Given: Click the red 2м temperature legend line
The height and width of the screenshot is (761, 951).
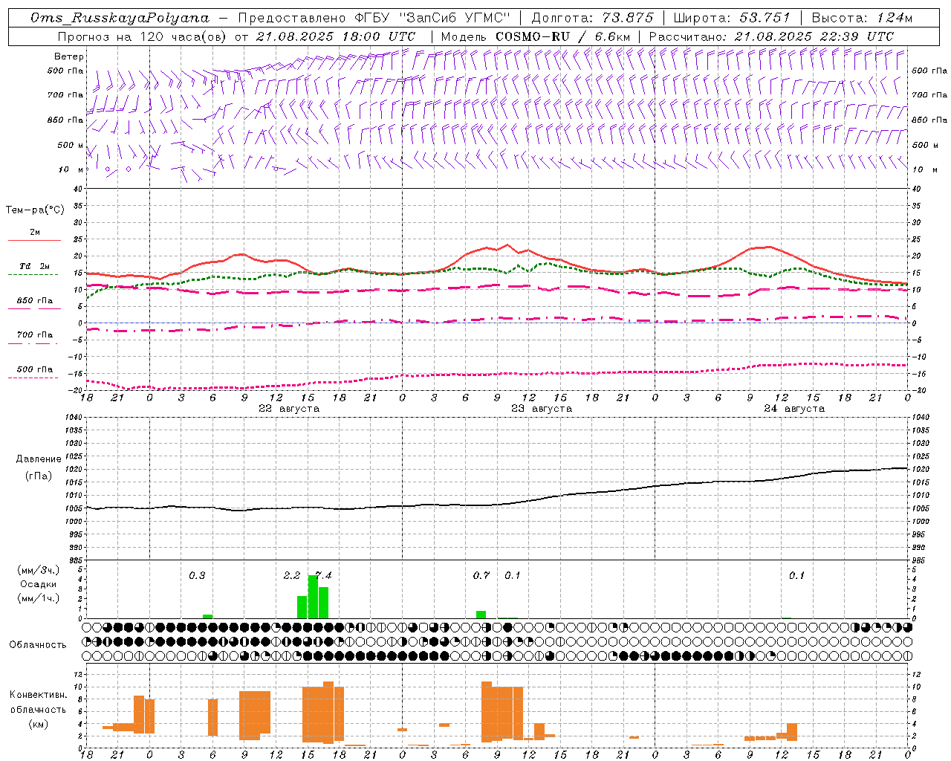Looking at the screenshot, I should (x=34, y=240).
